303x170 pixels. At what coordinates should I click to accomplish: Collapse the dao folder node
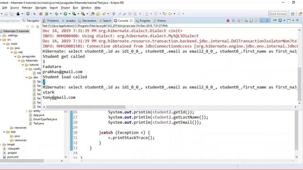tap(27, 77)
